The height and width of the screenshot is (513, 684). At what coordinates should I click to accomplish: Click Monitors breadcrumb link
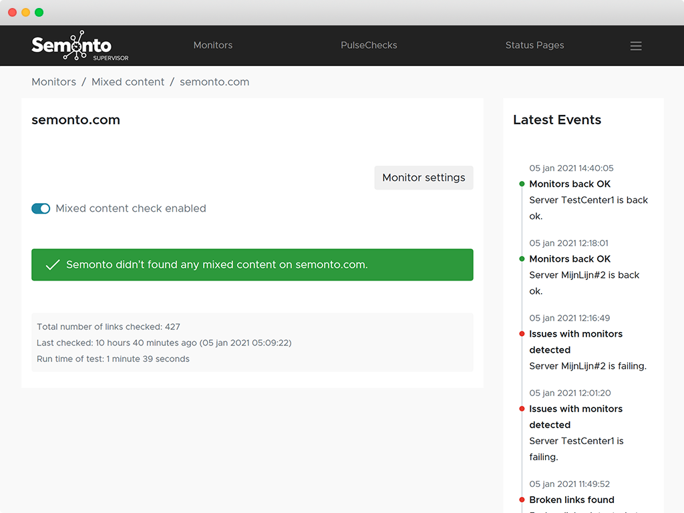pos(53,82)
